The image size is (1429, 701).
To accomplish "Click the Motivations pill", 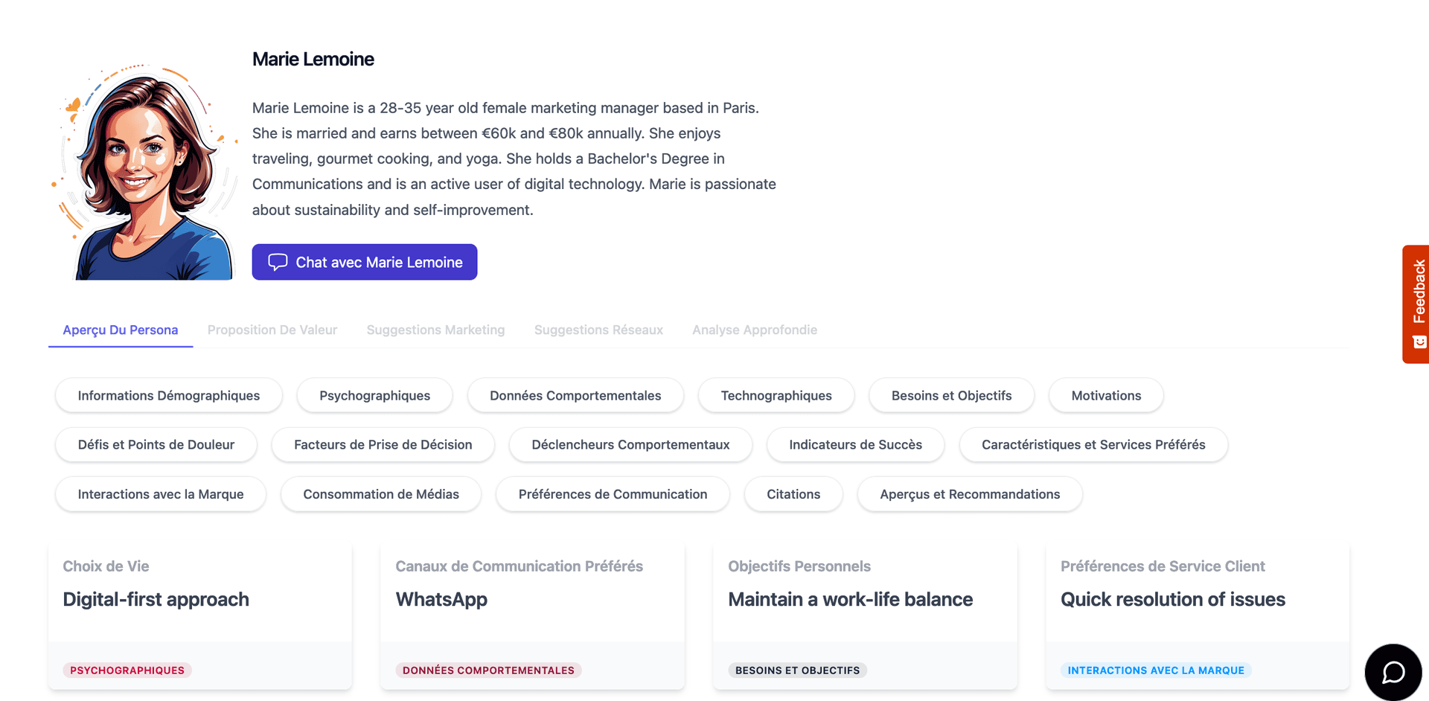I will click(x=1106, y=395).
